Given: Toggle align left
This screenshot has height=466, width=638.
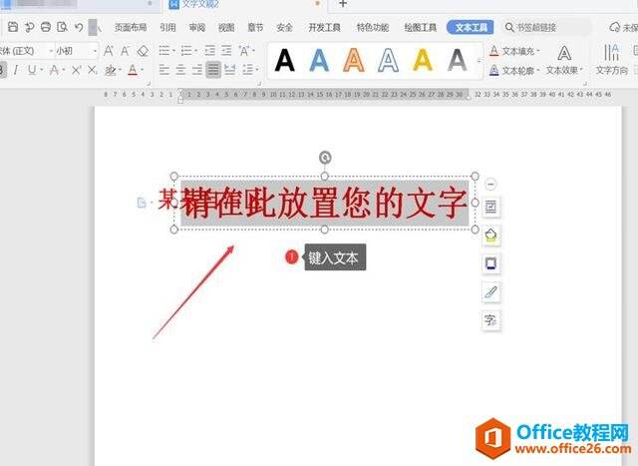Looking at the screenshot, I should [163, 70].
